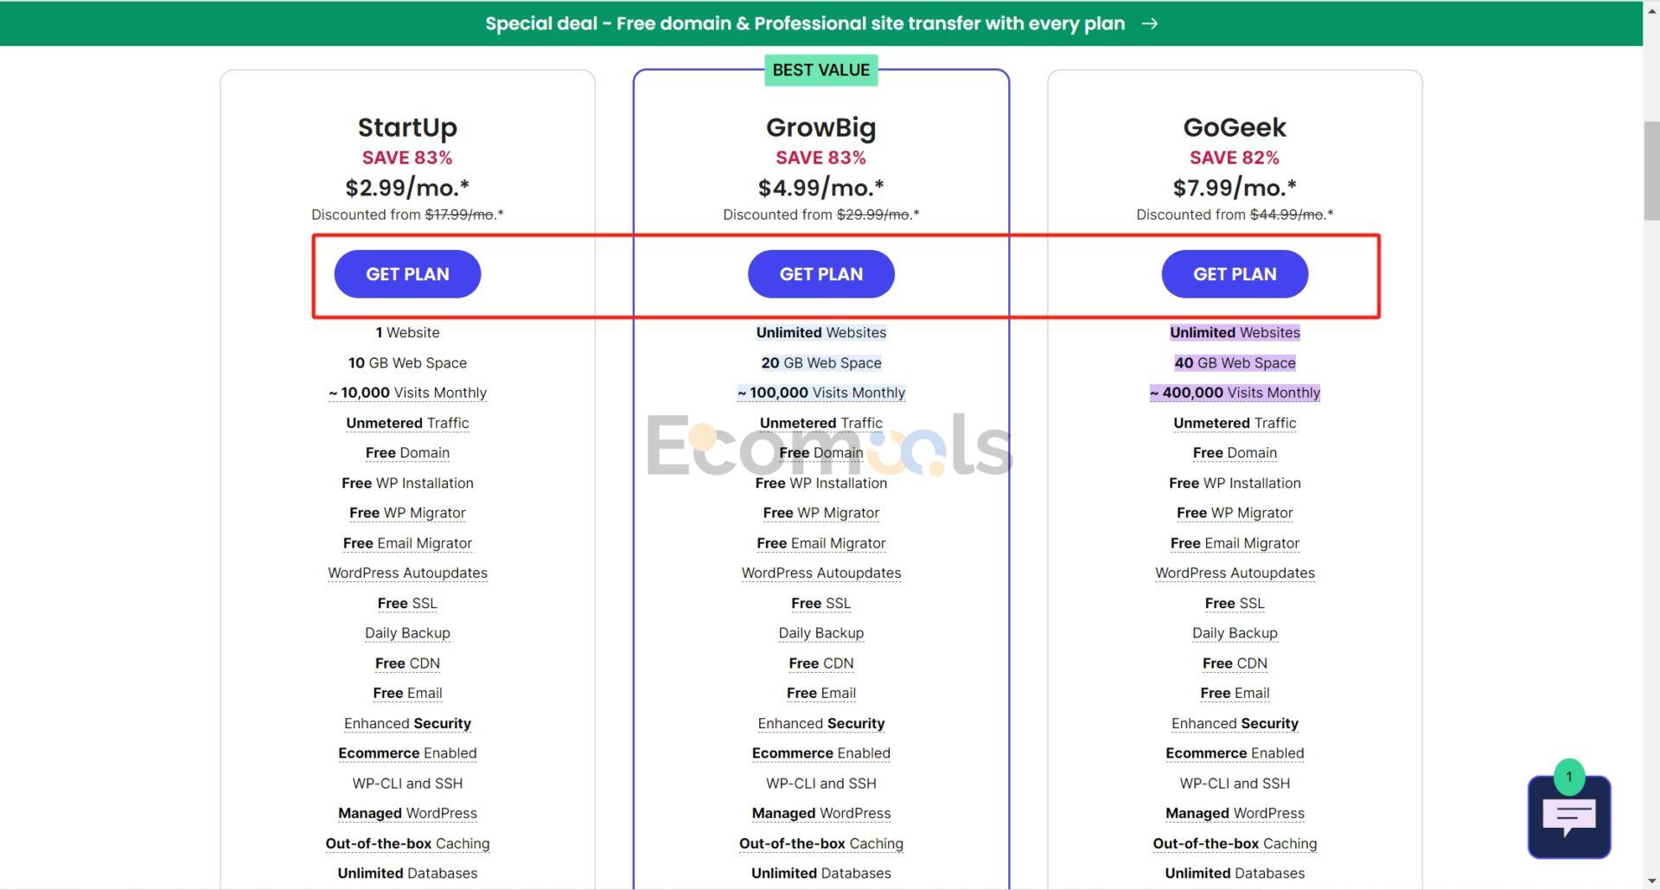Click GrowBig 'Ecommerce Enabled' feature

coord(820,753)
